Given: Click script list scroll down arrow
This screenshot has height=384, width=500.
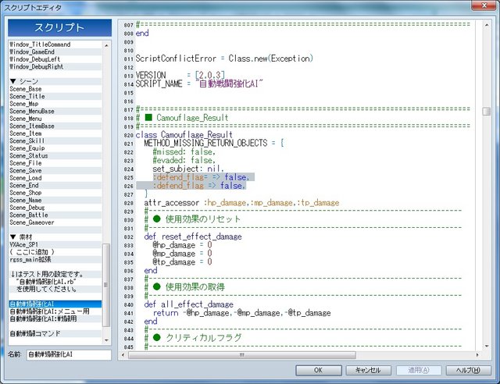Looking at the screenshot, I should pos(106,340).
